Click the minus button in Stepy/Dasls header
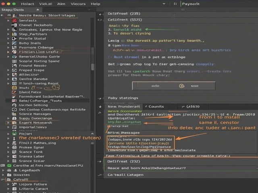The width and height of the screenshot is (258, 193). 89,10
